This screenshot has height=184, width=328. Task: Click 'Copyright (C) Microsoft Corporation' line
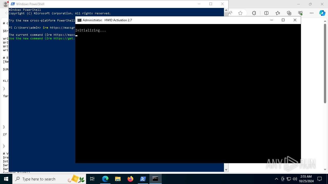tap(60, 13)
